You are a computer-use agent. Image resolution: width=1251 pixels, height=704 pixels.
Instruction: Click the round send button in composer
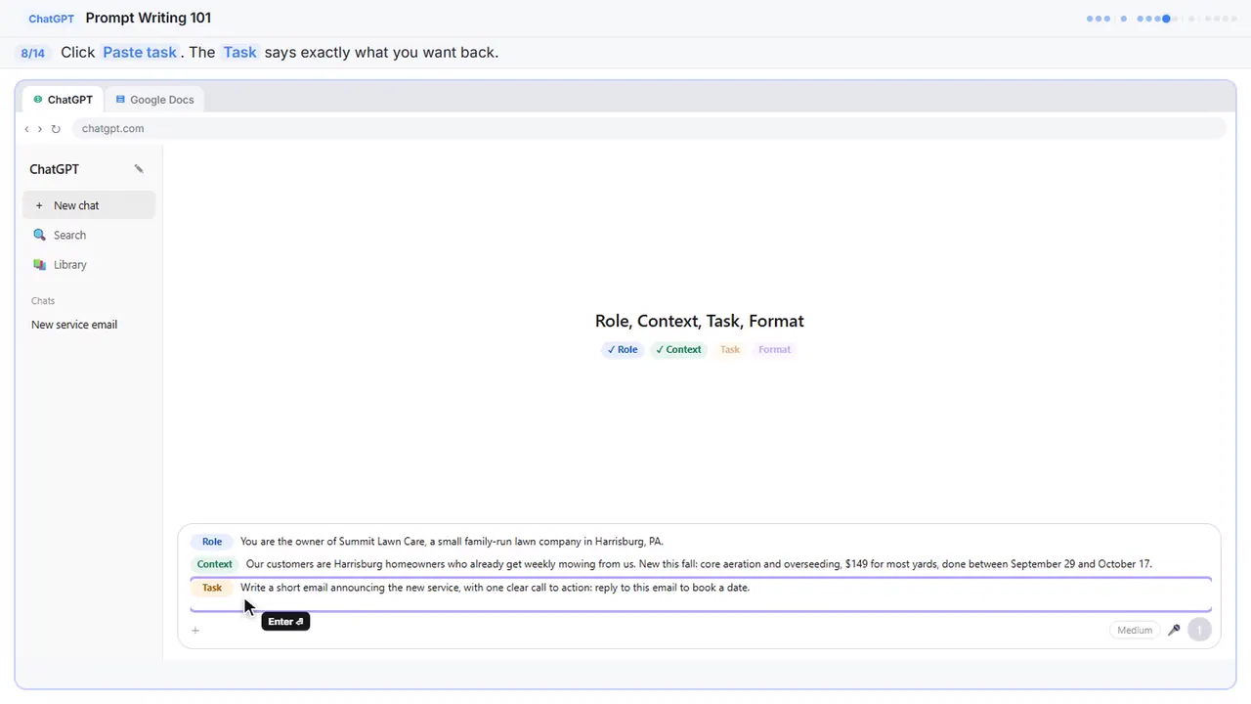[1199, 630]
